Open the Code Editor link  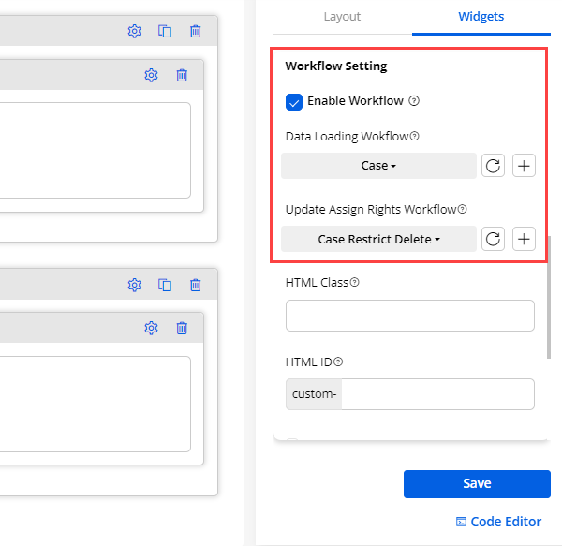coord(498,522)
